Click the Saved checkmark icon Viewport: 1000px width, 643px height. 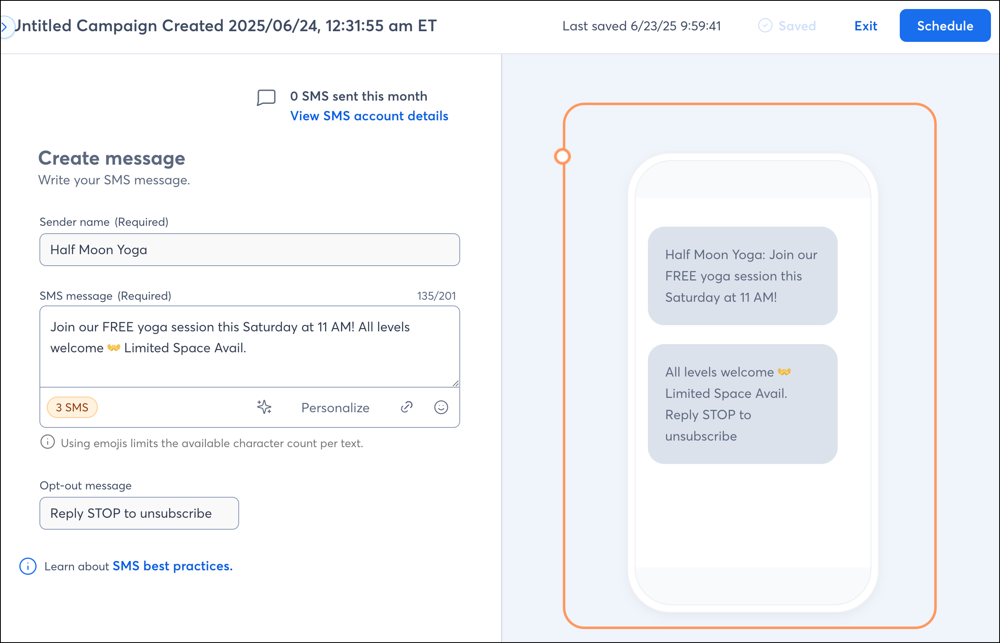pyautogui.click(x=765, y=25)
